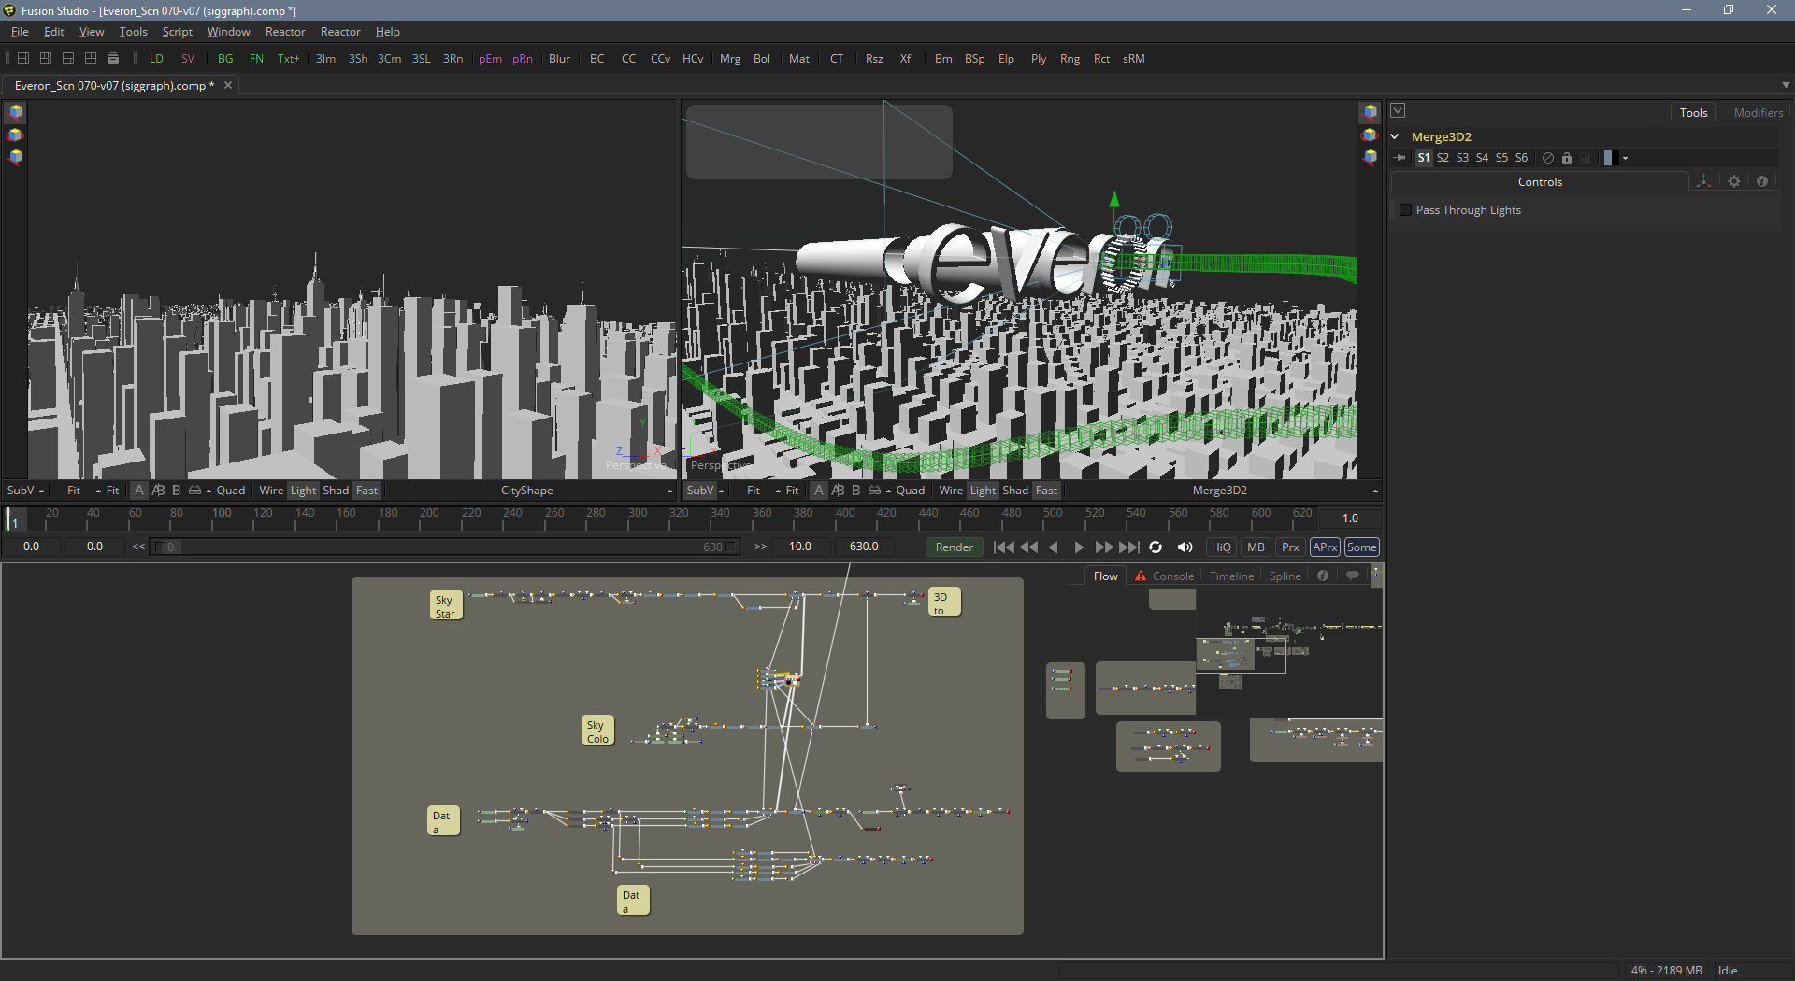The width and height of the screenshot is (1795, 981).
Task: Close the Everon_Scn comp tab
Action: (x=227, y=85)
